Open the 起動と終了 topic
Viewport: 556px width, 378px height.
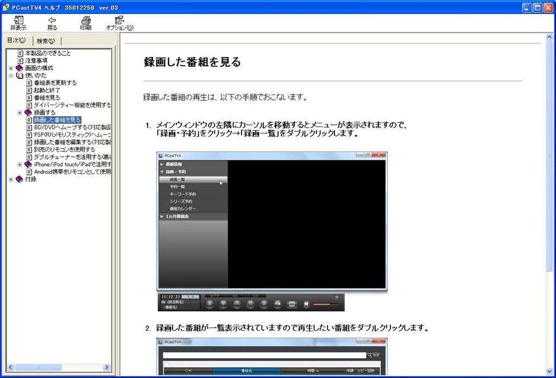click(47, 90)
